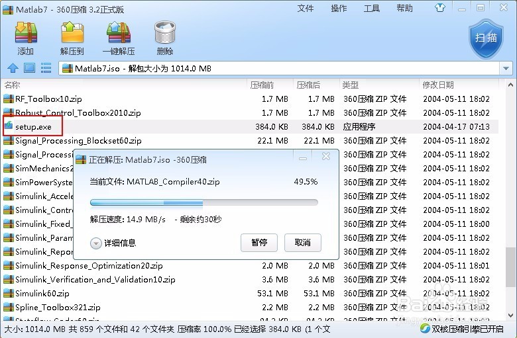Select RF_Toolbox10.zip file name
Screen dimensions: 517x338
pyautogui.click(x=48, y=99)
